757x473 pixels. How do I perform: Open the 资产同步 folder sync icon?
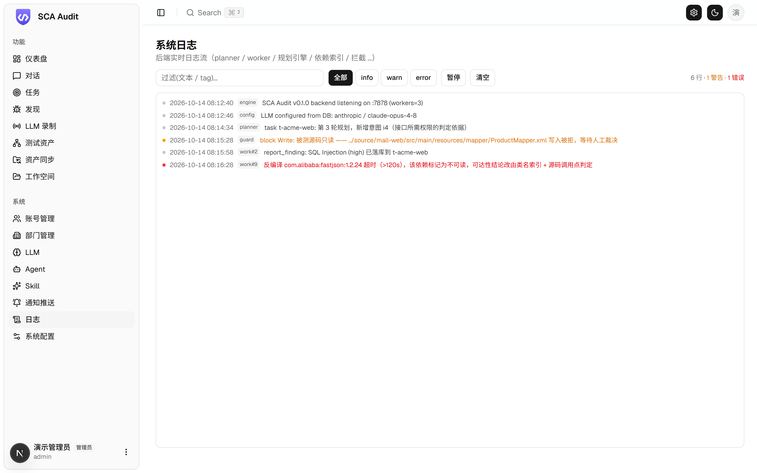(17, 160)
